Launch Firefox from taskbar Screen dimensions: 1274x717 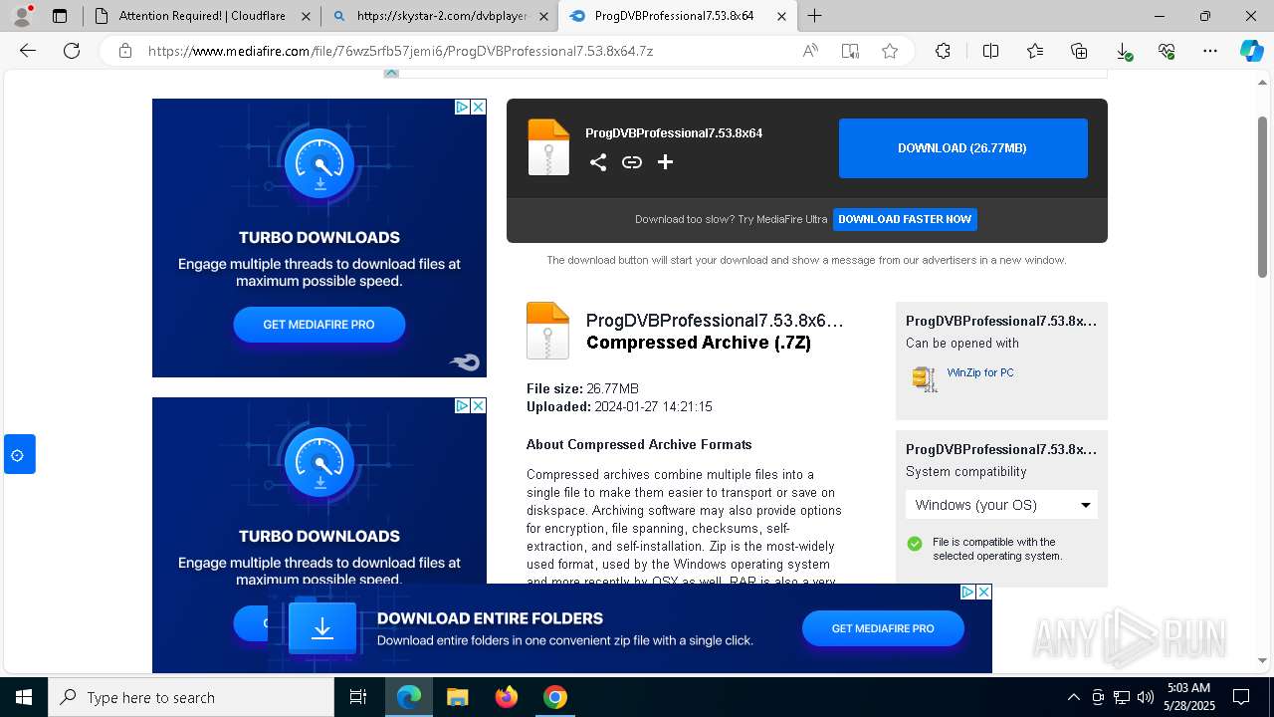click(507, 697)
